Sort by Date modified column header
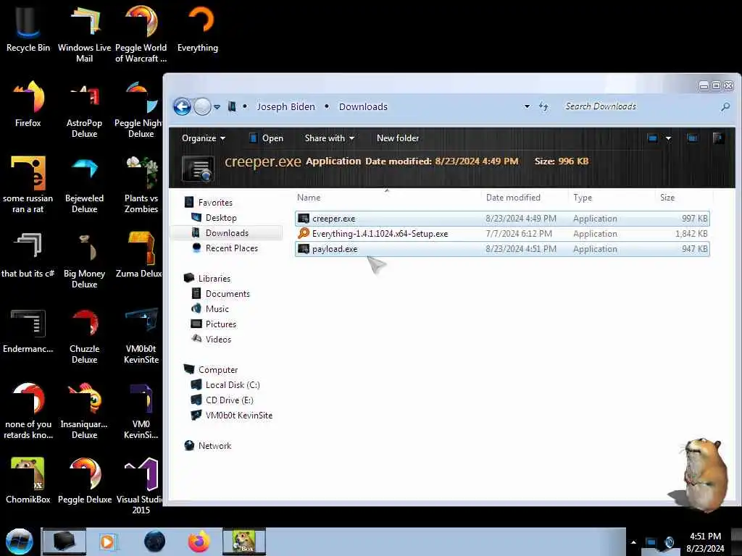742x556 pixels. [513, 198]
